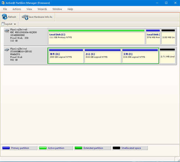Click the Layout window icon
180x162 pixels.
3,24
